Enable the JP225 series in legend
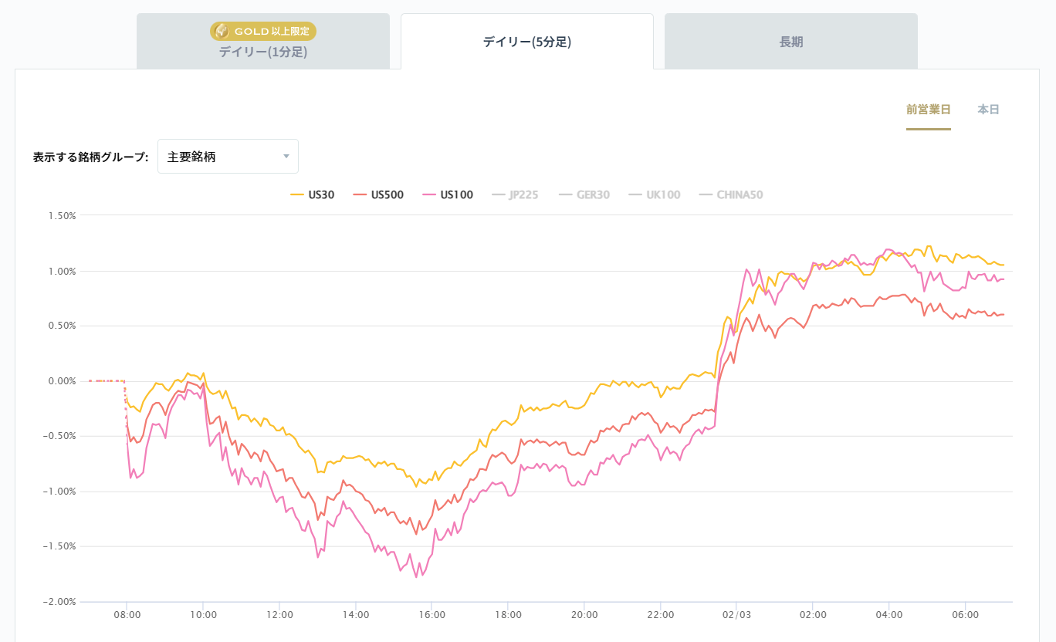 [515, 194]
